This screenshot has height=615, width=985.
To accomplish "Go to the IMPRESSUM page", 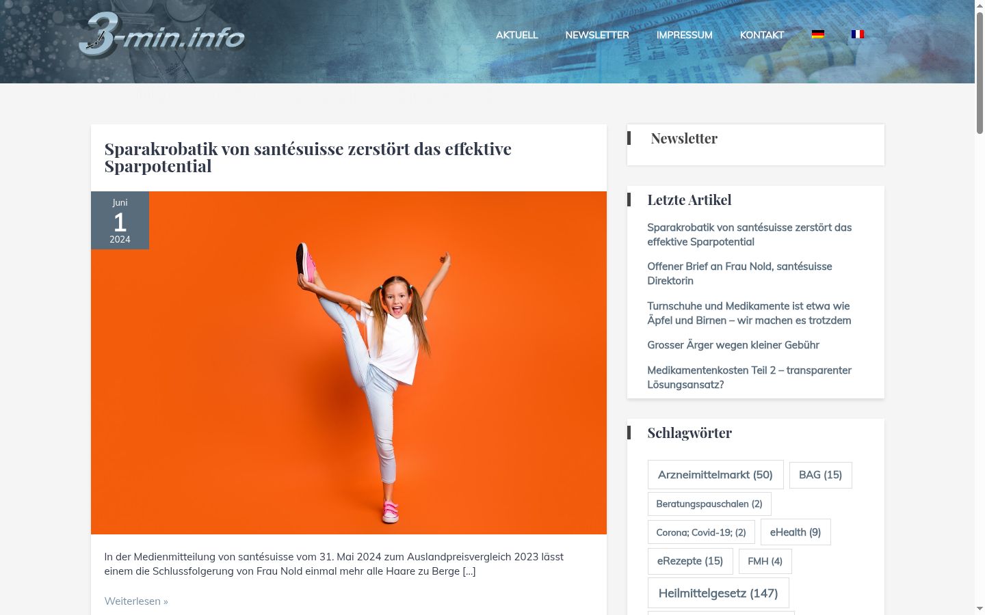I will (684, 35).
